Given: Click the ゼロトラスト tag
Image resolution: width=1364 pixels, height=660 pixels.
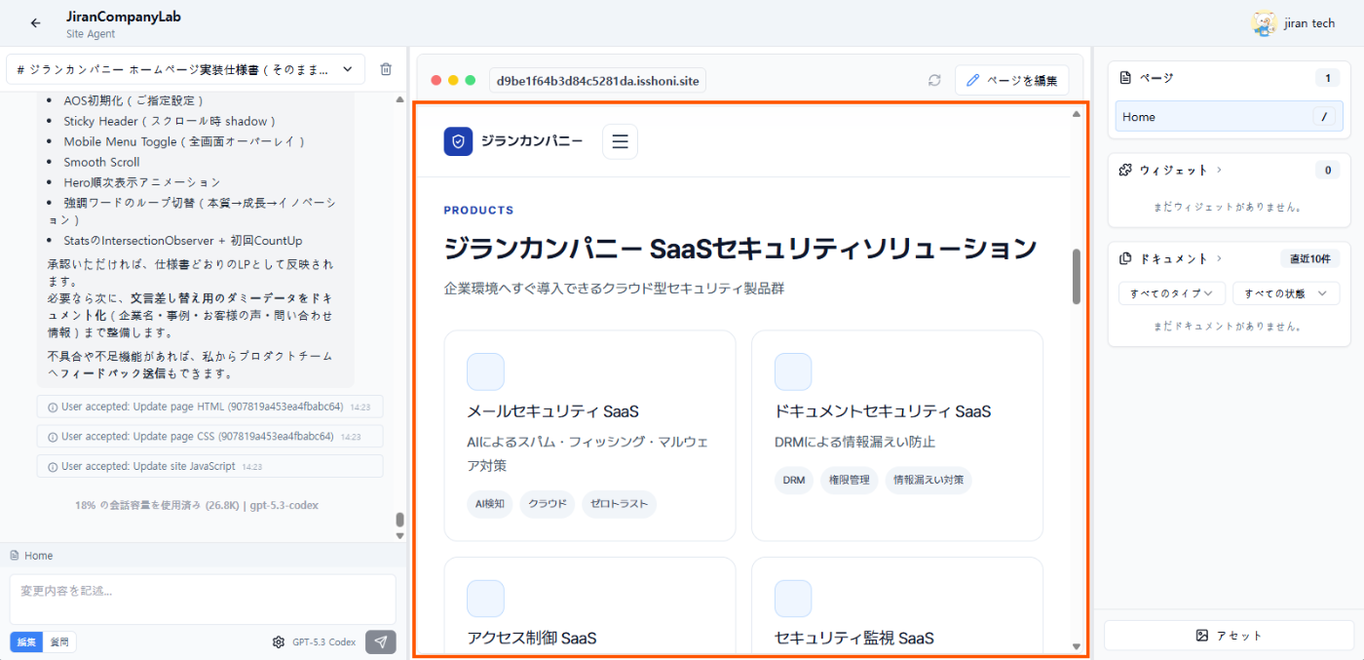Looking at the screenshot, I should coord(620,504).
